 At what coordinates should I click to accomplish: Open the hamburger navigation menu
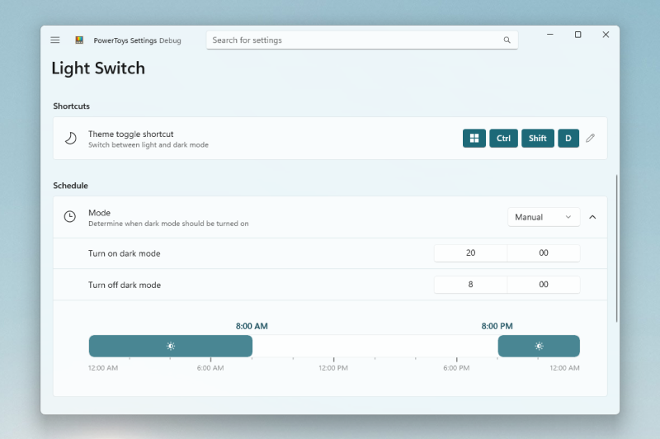[x=55, y=40]
